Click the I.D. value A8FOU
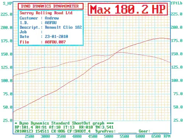The width and height of the screenshot is (184, 139). (51, 22)
